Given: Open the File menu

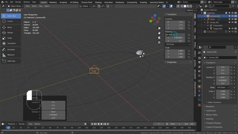Looking at the screenshot, I should click(x=6, y=2).
